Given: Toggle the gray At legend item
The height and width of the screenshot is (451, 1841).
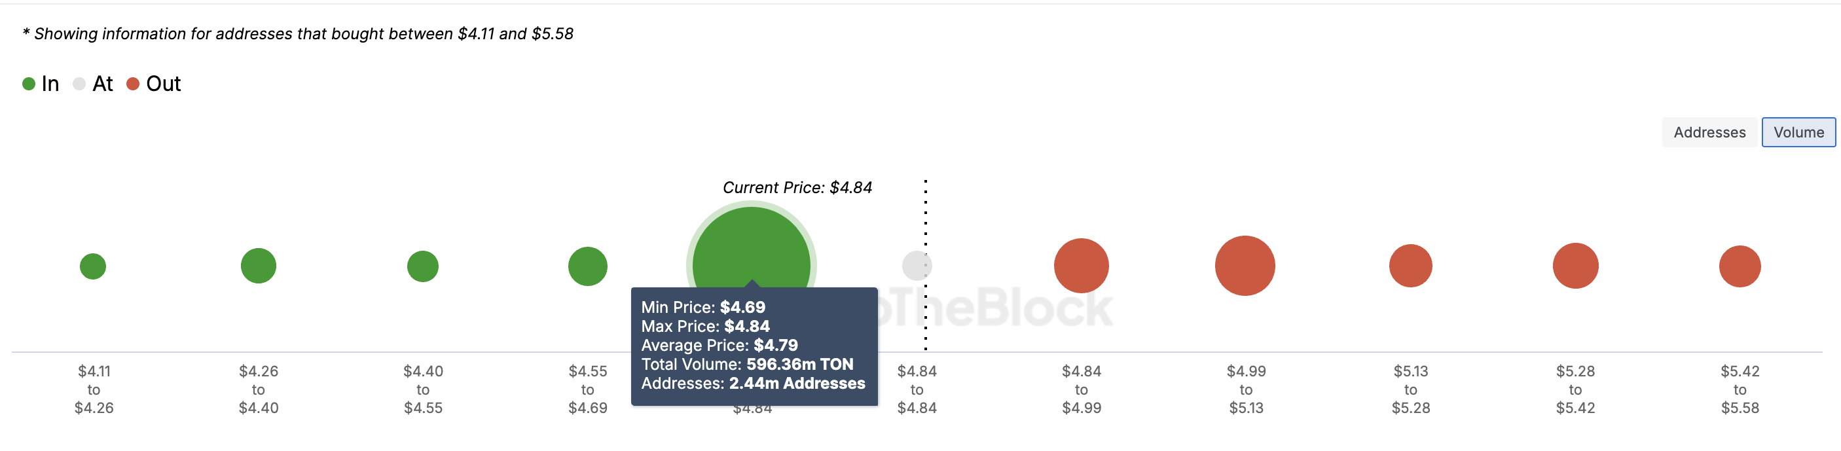Looking at the screenshot, I should tap(93, 84).
